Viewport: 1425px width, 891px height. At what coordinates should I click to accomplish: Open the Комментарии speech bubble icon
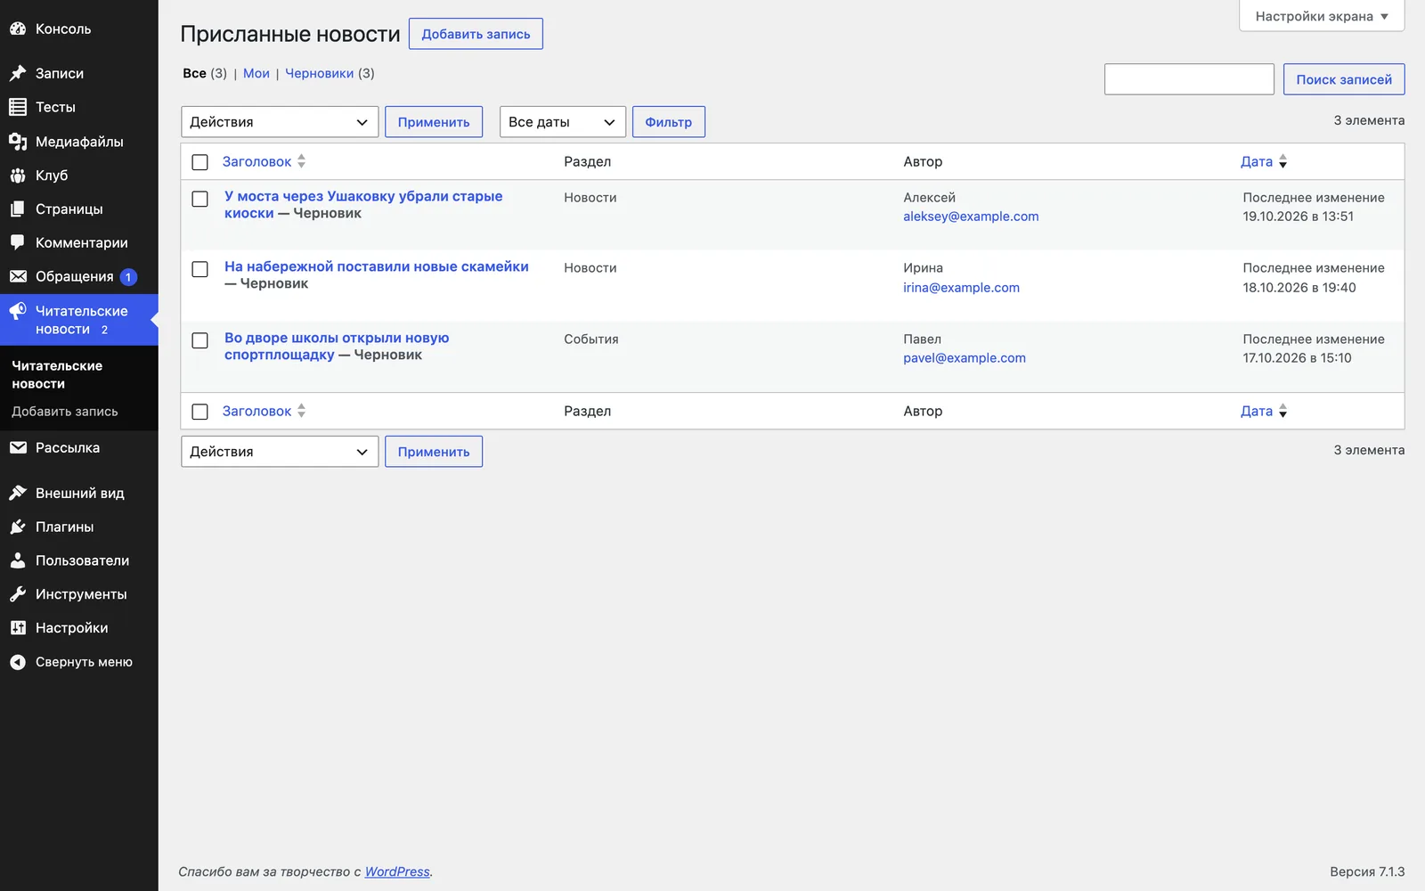coord(18,242)
